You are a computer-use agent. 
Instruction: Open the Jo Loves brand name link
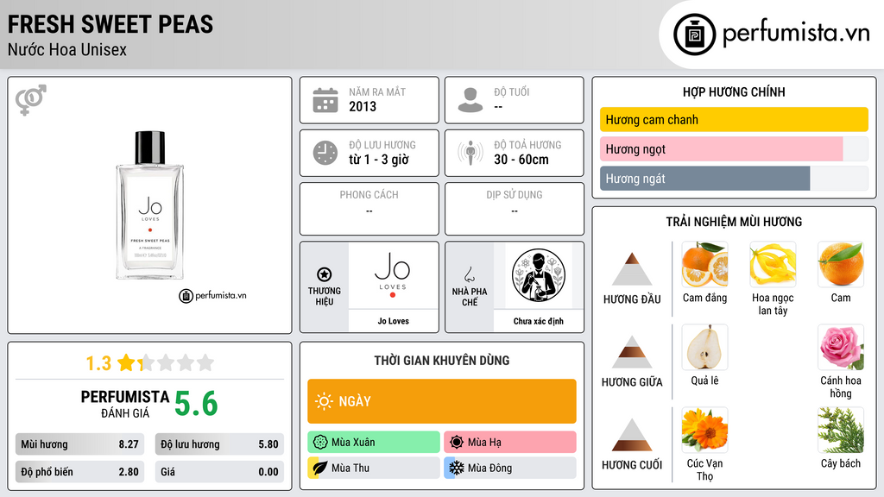pyautogui.click(x=393, y=321)
